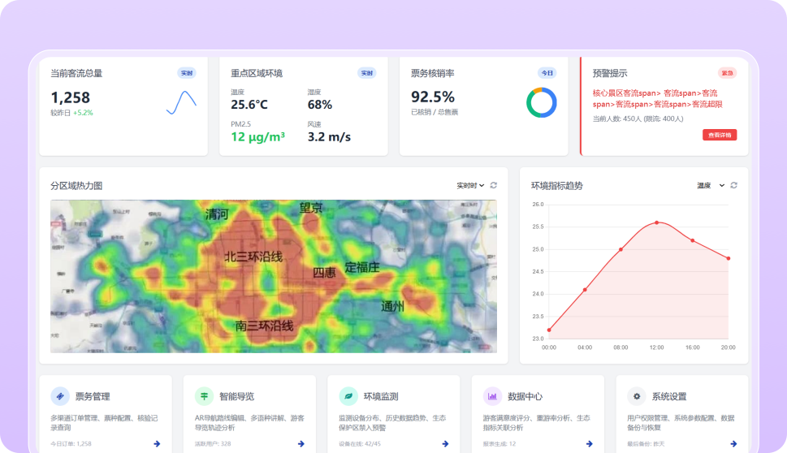Screen dimensions: 787x453
Task: Click the 12:00 peak point on trend chart
Action: [656, 222]
